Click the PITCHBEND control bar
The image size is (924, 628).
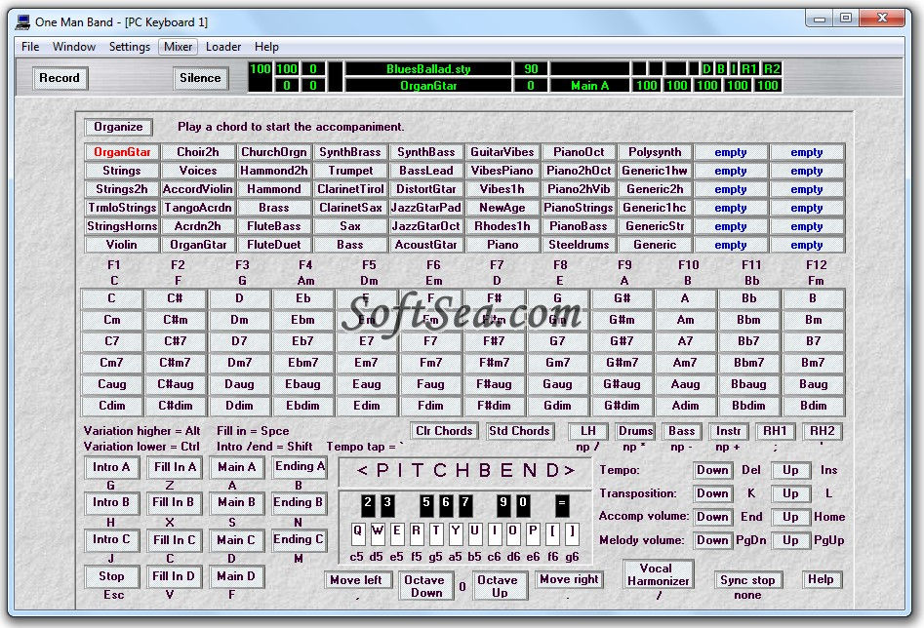tap(465, 471)
